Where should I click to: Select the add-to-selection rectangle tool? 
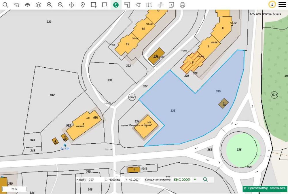(x=94, y=5)
